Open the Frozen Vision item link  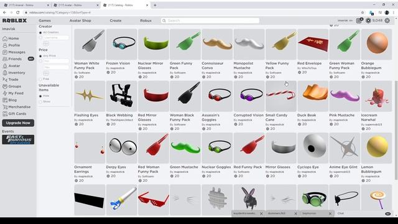coord(118,63)
